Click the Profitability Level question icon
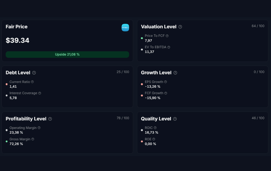Viewport: 271px width, 171px height. pos(50,119)
